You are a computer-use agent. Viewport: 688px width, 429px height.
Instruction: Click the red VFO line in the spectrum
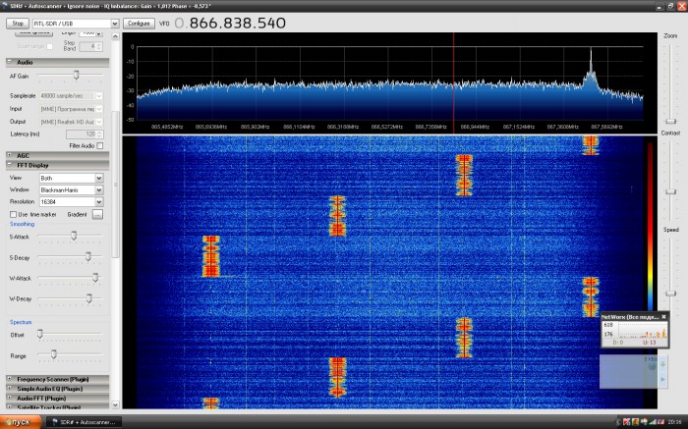pyautogui.click(x=454, y=82)
